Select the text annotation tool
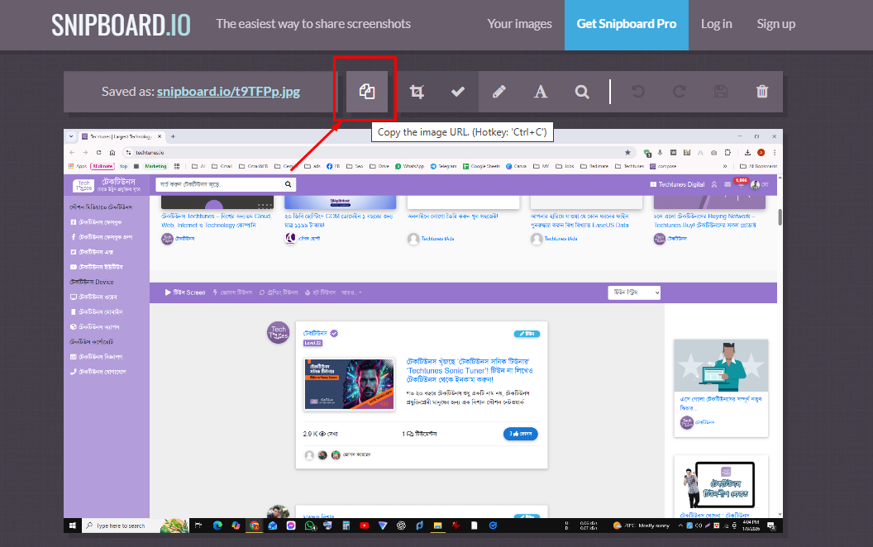 540,92
